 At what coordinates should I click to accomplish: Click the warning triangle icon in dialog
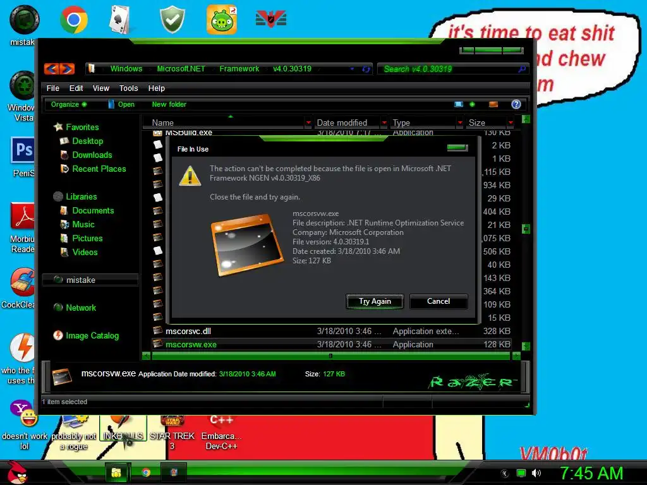click(x=190, y=176)
